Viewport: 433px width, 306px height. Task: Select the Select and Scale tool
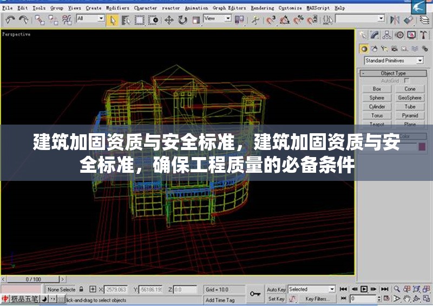[x=196, y=20]
